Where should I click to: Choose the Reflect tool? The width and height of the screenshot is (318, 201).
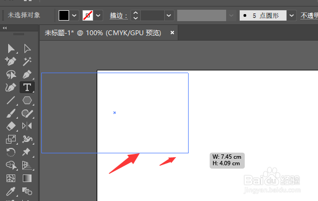point(27,126)
